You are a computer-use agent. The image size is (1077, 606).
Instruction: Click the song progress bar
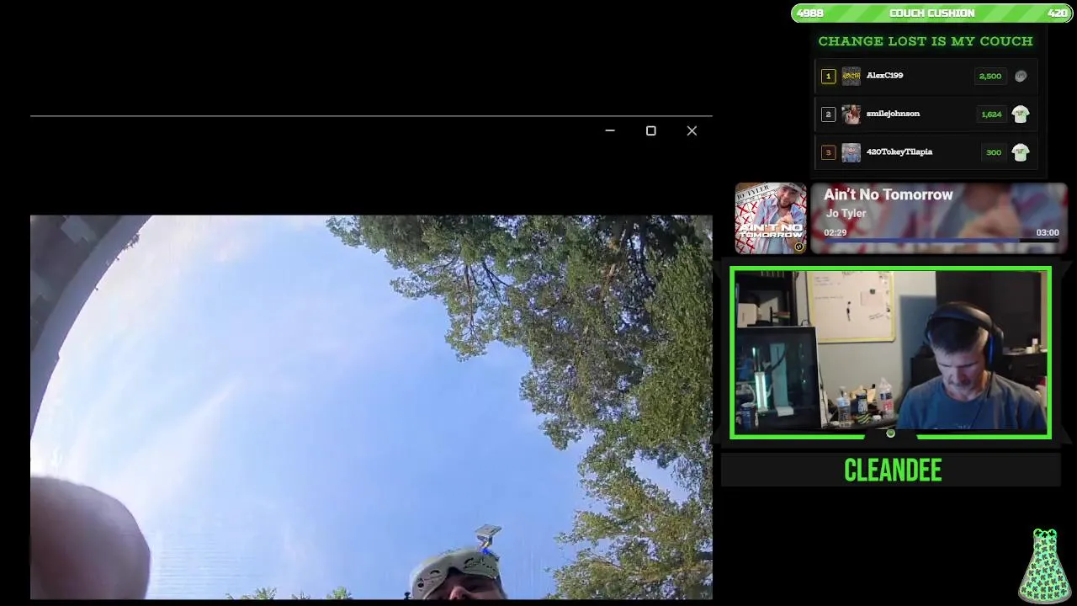[941, 241]
